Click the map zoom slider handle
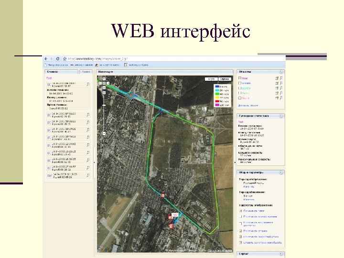This screenshot has height=258, width=344. click(x=104, y=105)
